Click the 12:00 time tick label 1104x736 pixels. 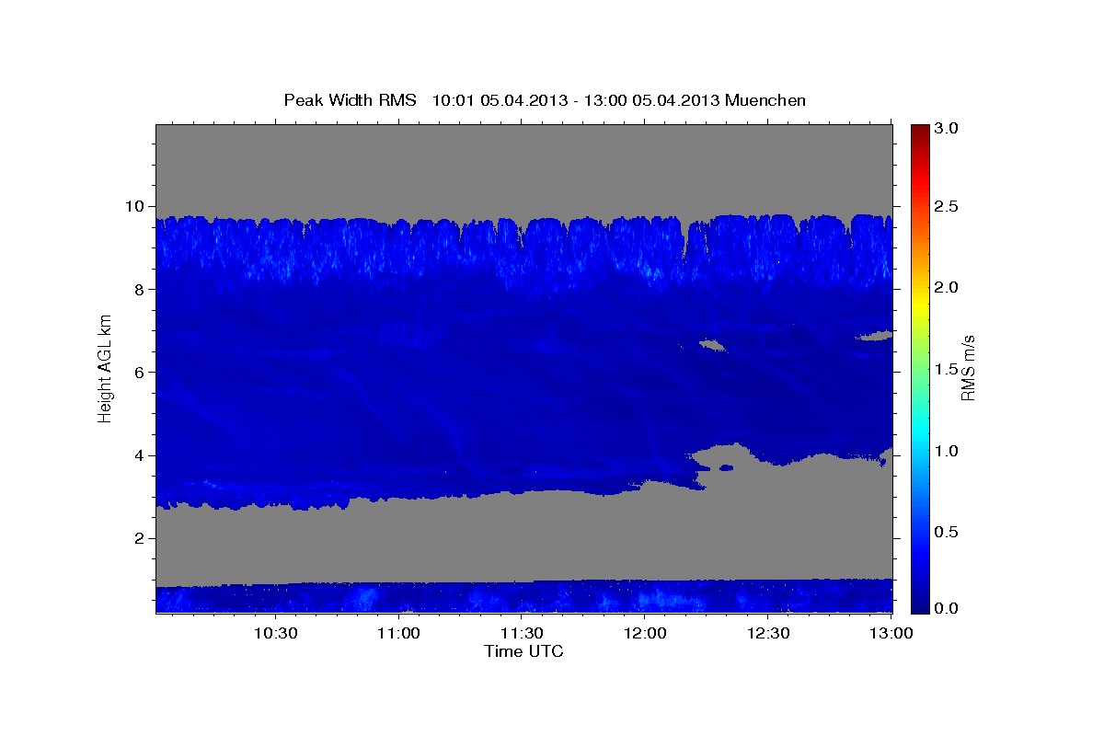coord(645,634)
